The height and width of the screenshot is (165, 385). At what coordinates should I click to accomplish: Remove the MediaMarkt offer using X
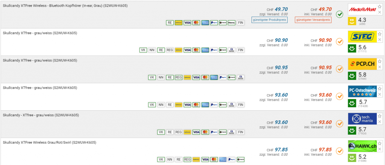380,12
